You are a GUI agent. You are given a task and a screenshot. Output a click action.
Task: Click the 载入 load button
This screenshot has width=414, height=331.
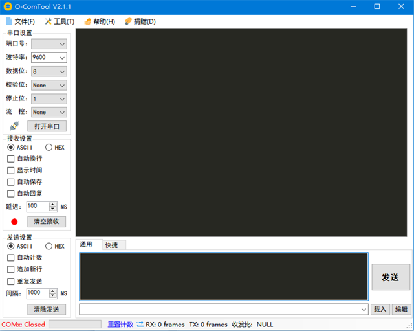(x=380, y=309)
